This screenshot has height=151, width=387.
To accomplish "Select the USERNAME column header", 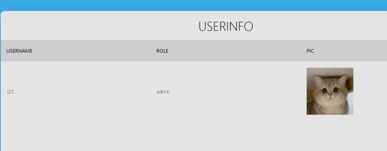I will (x=19, y=51).
